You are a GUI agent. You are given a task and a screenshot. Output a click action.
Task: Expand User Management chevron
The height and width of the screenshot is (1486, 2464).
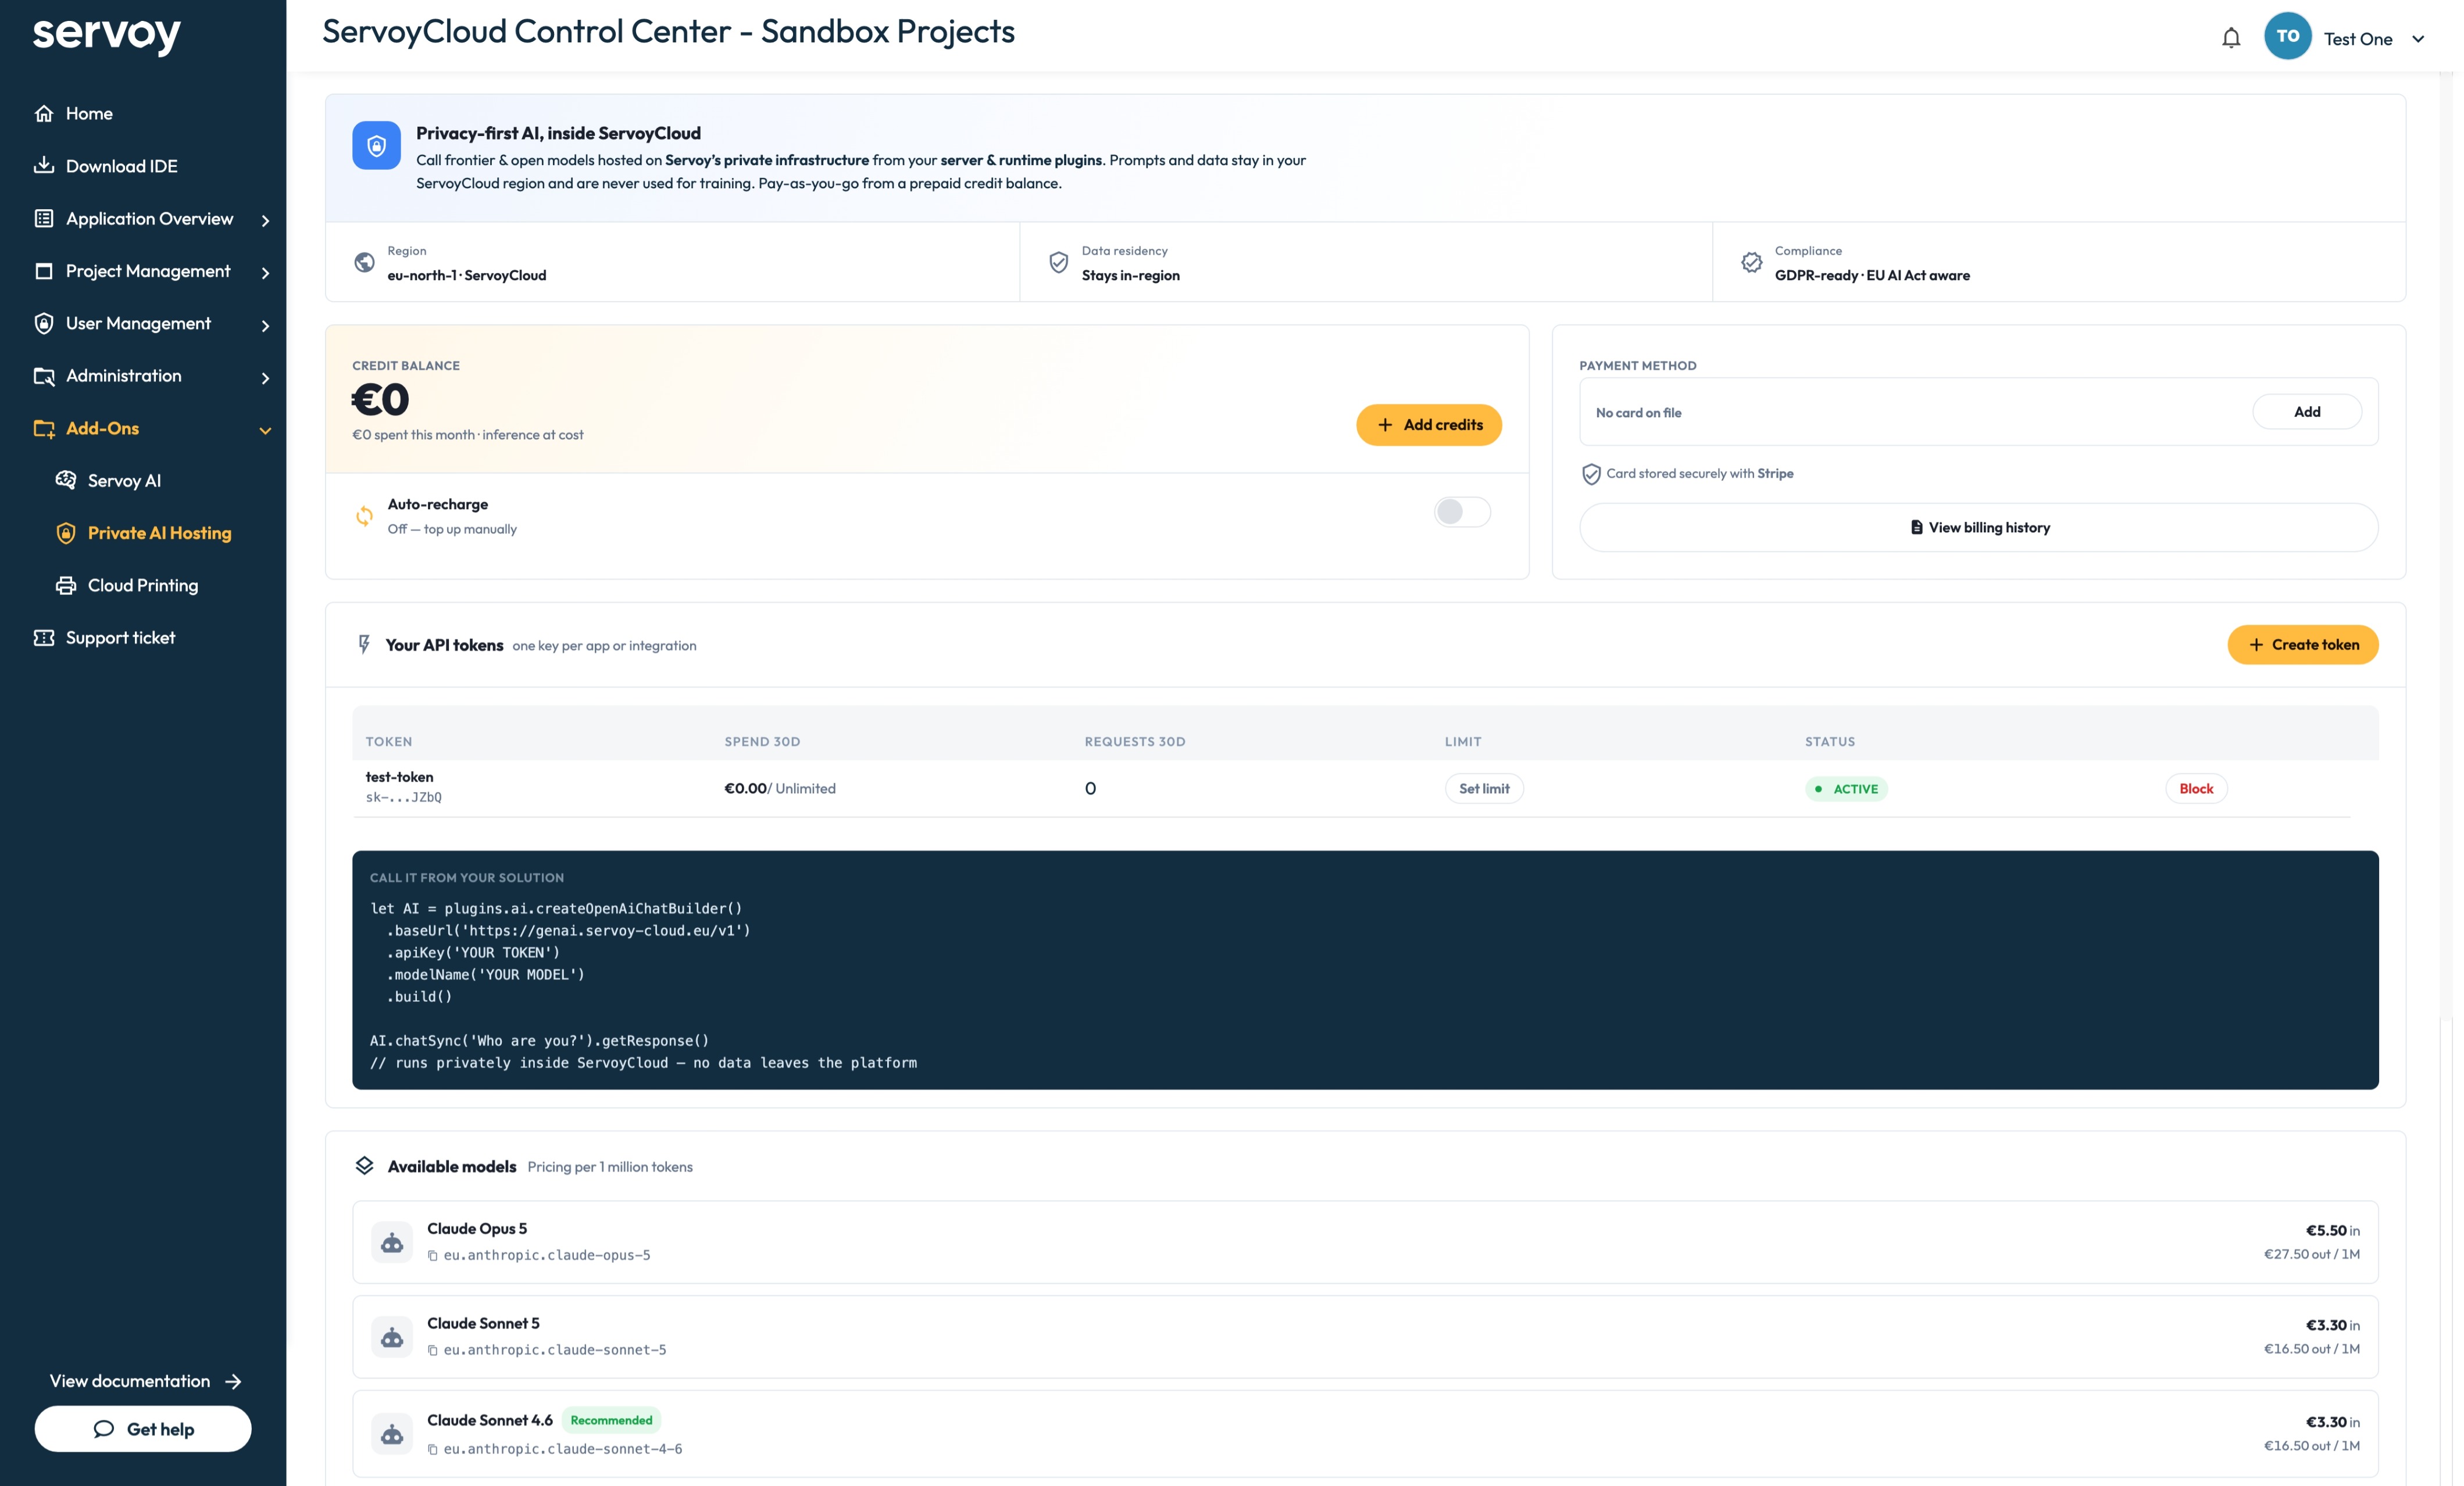click(265, 325)
